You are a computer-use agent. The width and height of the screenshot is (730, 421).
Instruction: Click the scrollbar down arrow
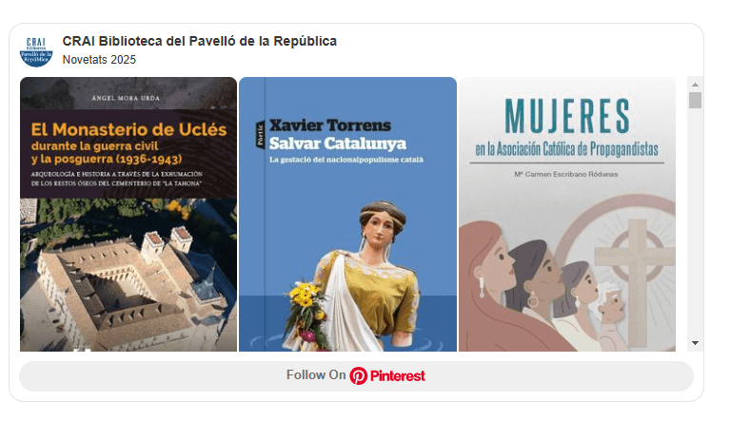695,343
